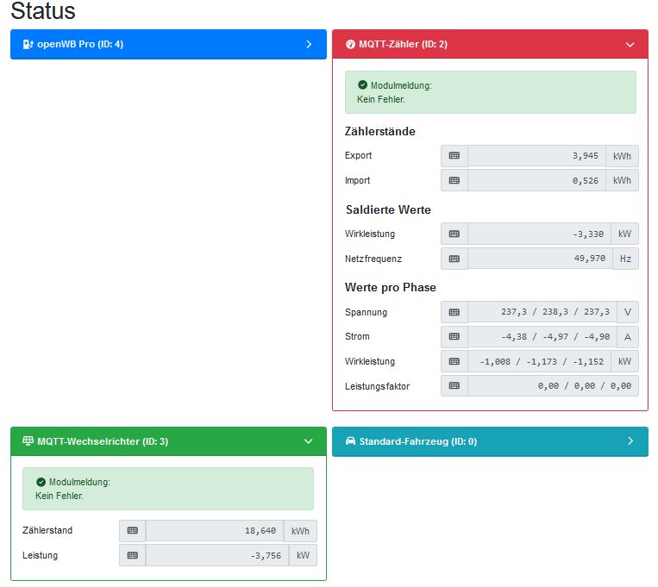Click the keyboard icon in the Leistungsfaktor row

454,385
